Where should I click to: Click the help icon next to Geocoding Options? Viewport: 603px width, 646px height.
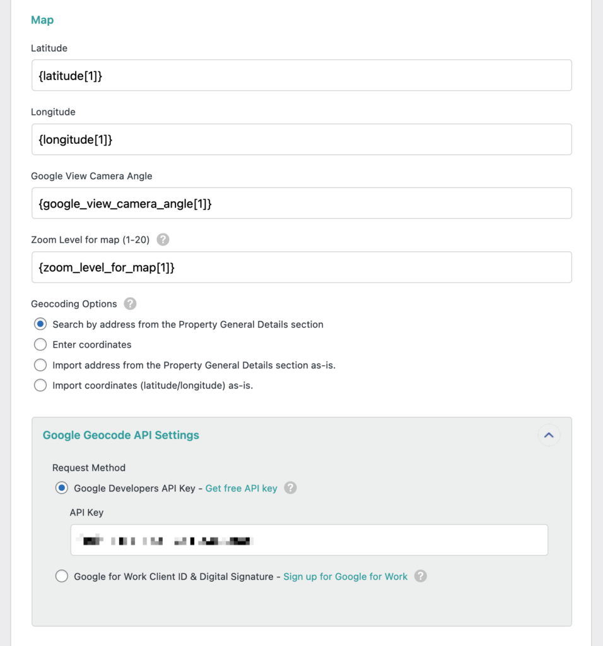point(130,304)
